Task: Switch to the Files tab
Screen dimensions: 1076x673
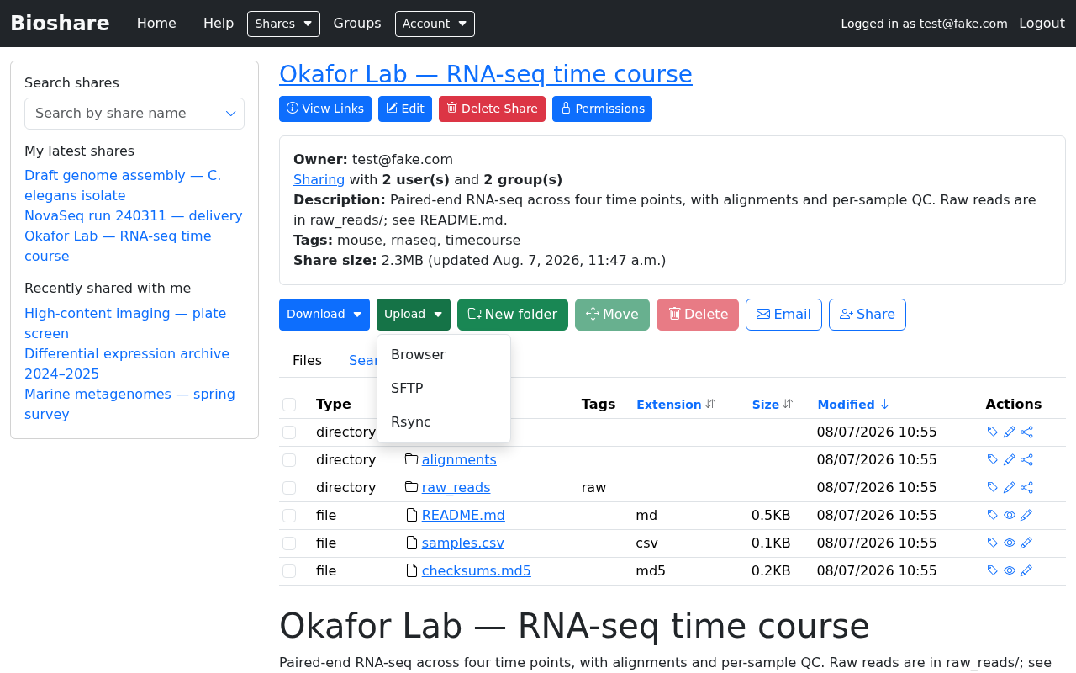Action: [307, 361]
